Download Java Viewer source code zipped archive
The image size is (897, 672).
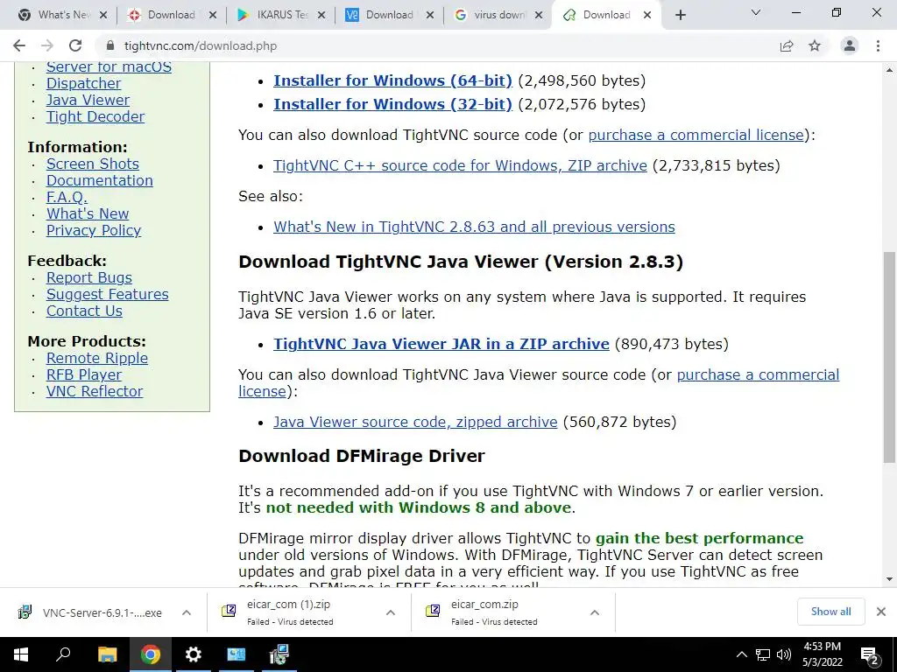[414, 422]
